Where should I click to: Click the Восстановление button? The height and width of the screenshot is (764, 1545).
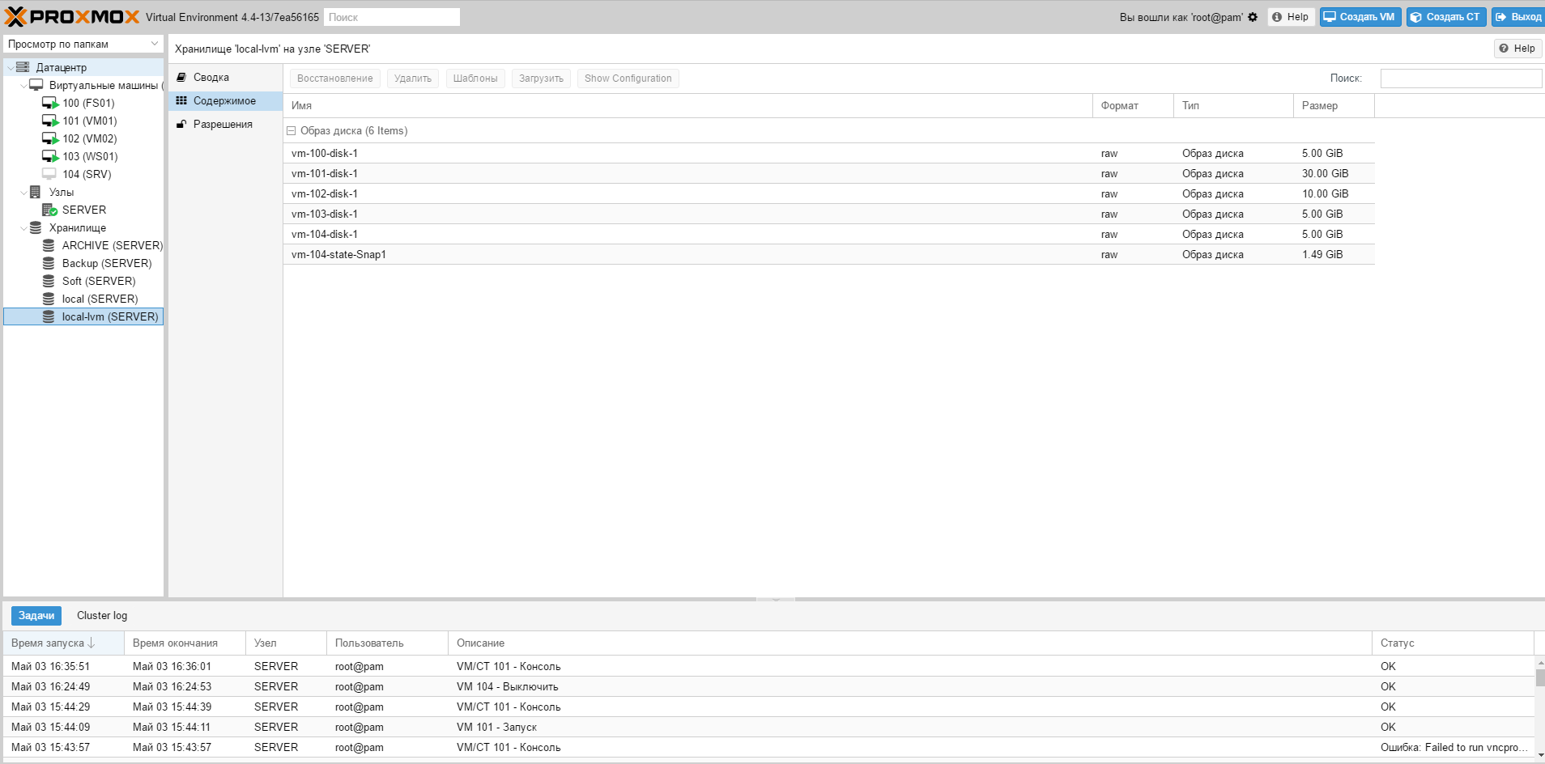tap(335, 79)
